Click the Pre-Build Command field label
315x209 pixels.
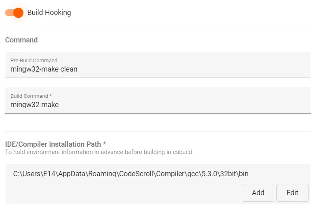(34, 60)
